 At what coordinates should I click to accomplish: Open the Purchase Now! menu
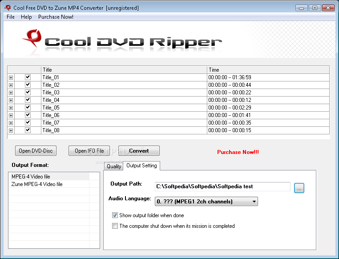point(56,17)
